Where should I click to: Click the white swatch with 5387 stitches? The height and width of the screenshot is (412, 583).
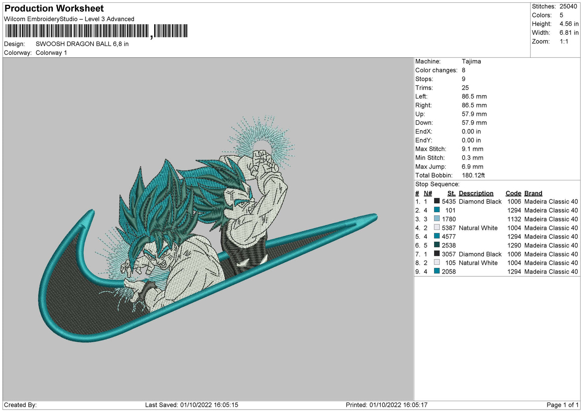[437, 228]
